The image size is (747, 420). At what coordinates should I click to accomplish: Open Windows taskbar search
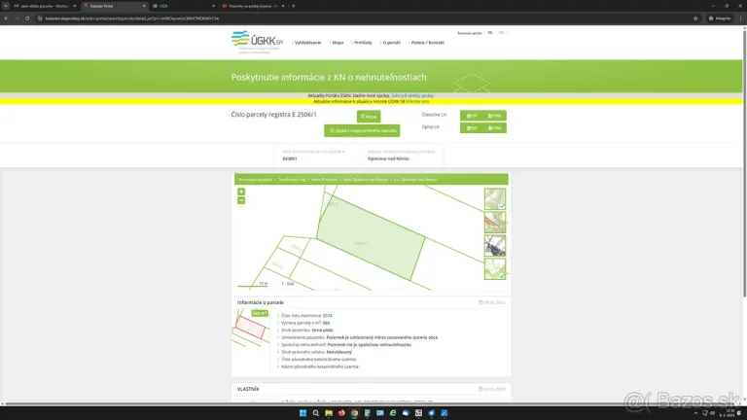[x=315, y=413]
